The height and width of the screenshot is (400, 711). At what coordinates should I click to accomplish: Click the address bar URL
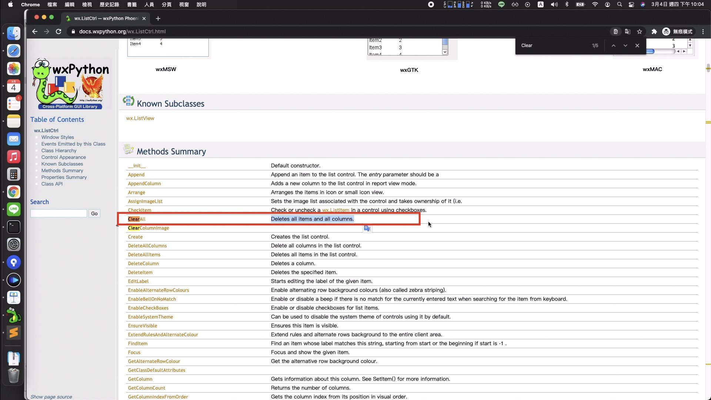tap(122, 31)
